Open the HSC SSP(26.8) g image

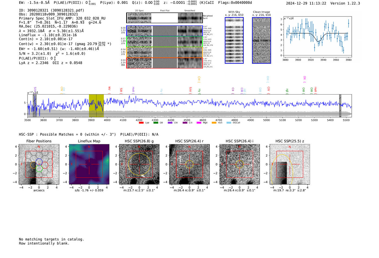pyautogui.click(x=139, y=164)
